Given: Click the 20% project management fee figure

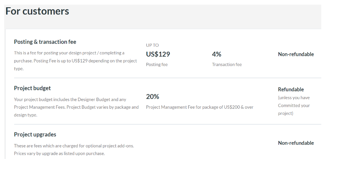Looking at the screenshot, I should click(x=153, y=96).
